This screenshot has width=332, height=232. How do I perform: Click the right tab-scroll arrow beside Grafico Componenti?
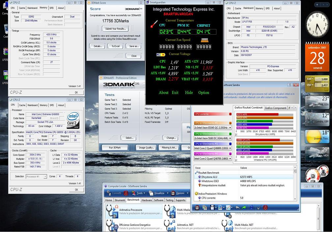click(x=295, y=108)
